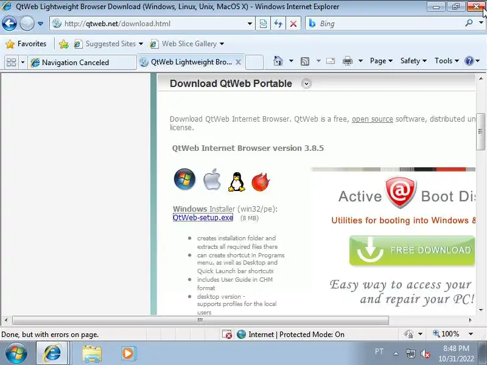Image resolution: width=487 pixels, height=365 pixels.
Task: Open the Tools menu
Action: [x=447, y=61]
